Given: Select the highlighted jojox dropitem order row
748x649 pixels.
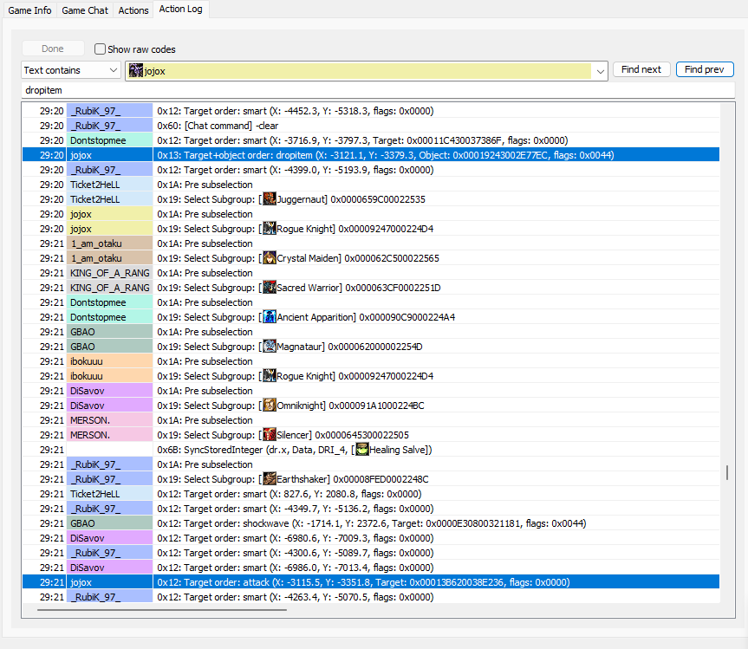Looking at the screenshot, I should (x=371, y=155).
